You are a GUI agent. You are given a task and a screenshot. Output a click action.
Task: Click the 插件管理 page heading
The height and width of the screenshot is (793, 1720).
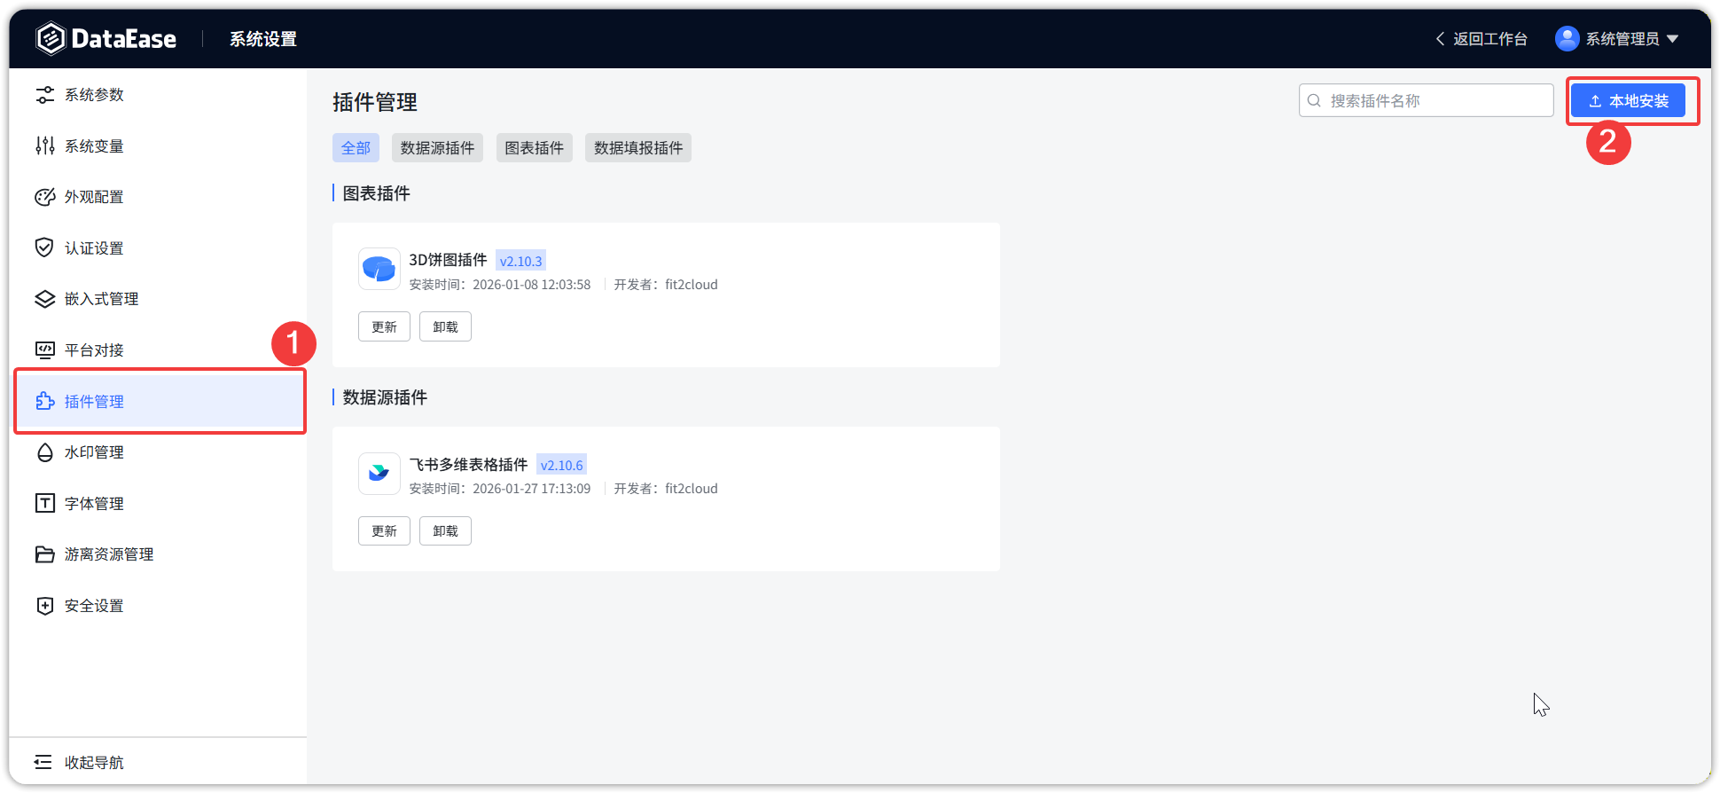pyautogui.click(x=375, y=102)
